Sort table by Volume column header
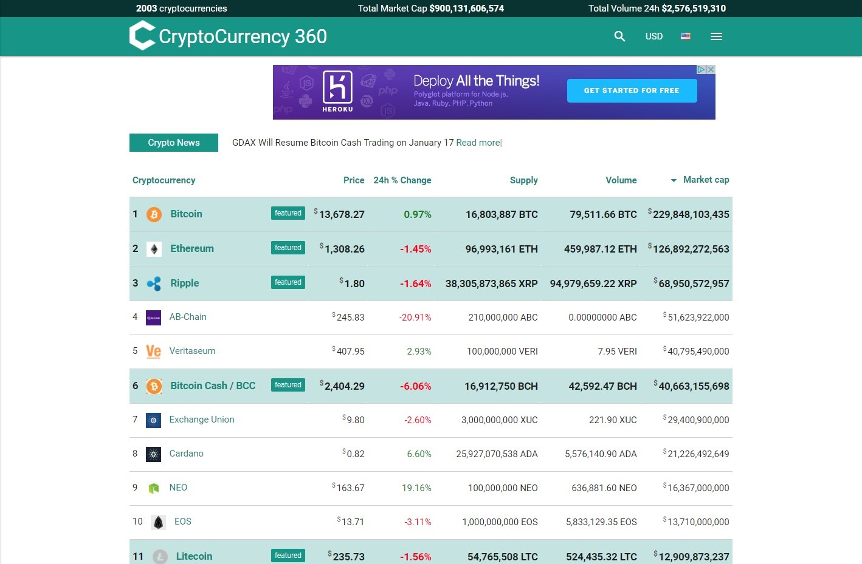Viewport: 862px width, 564px height. (x=621, y=180)
